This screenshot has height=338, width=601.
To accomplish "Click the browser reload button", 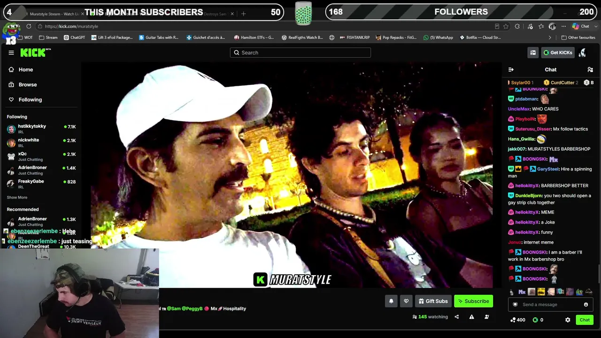I will click(x=29, y=26).
